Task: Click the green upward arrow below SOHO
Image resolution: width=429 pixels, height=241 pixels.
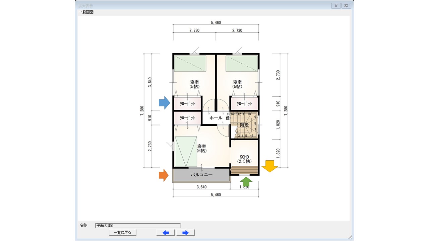Action: (x=247, y=182)
